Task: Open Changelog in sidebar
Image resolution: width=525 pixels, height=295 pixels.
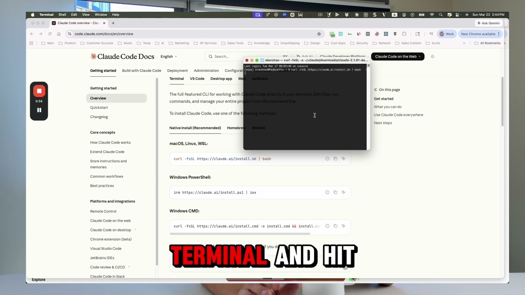Action: pyautogui.click(x=99, y=117)
